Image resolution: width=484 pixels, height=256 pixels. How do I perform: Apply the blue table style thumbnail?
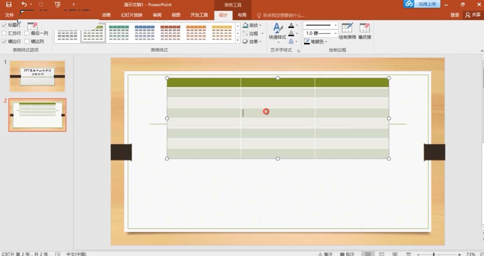coord(144,32)
